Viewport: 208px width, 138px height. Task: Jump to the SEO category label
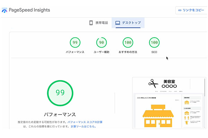(x=154, y=52)
